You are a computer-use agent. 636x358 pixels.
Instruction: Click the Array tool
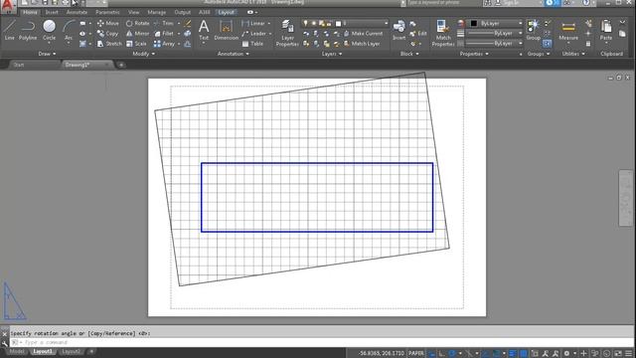pyautogui.click(x=164, y=44)
